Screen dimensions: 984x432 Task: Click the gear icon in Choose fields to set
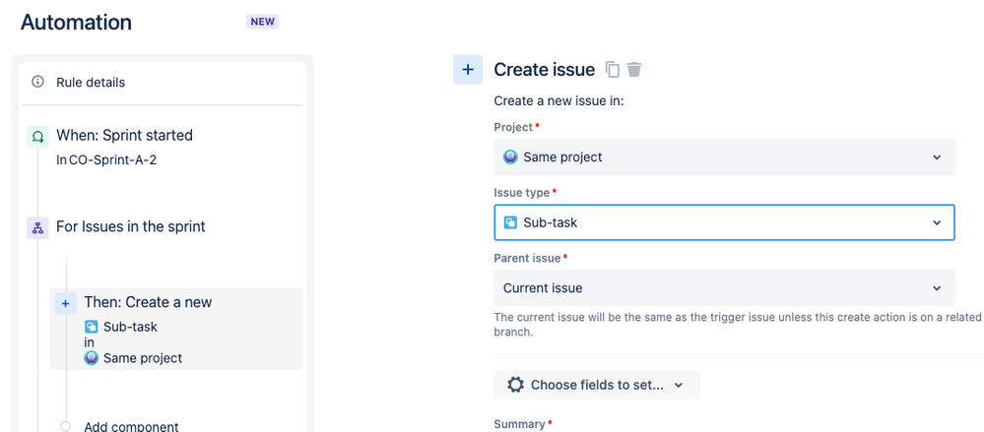pos(515,385)
